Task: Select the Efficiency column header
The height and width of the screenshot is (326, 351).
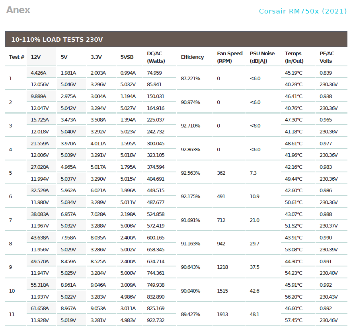Action: click(x=192, y=57)
